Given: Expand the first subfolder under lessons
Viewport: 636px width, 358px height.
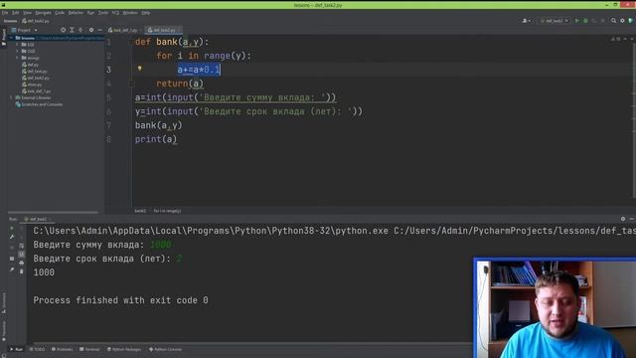Looking at the screenshot, I should coord(18,44).
